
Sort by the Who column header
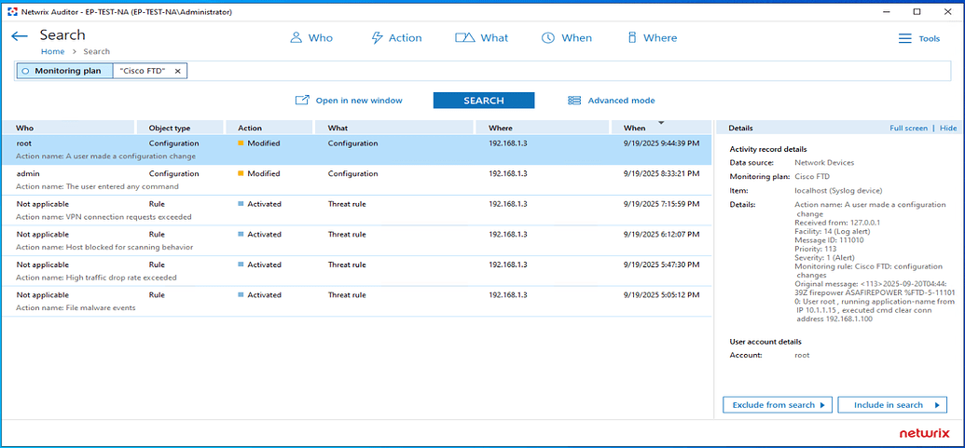click(68, 128)
